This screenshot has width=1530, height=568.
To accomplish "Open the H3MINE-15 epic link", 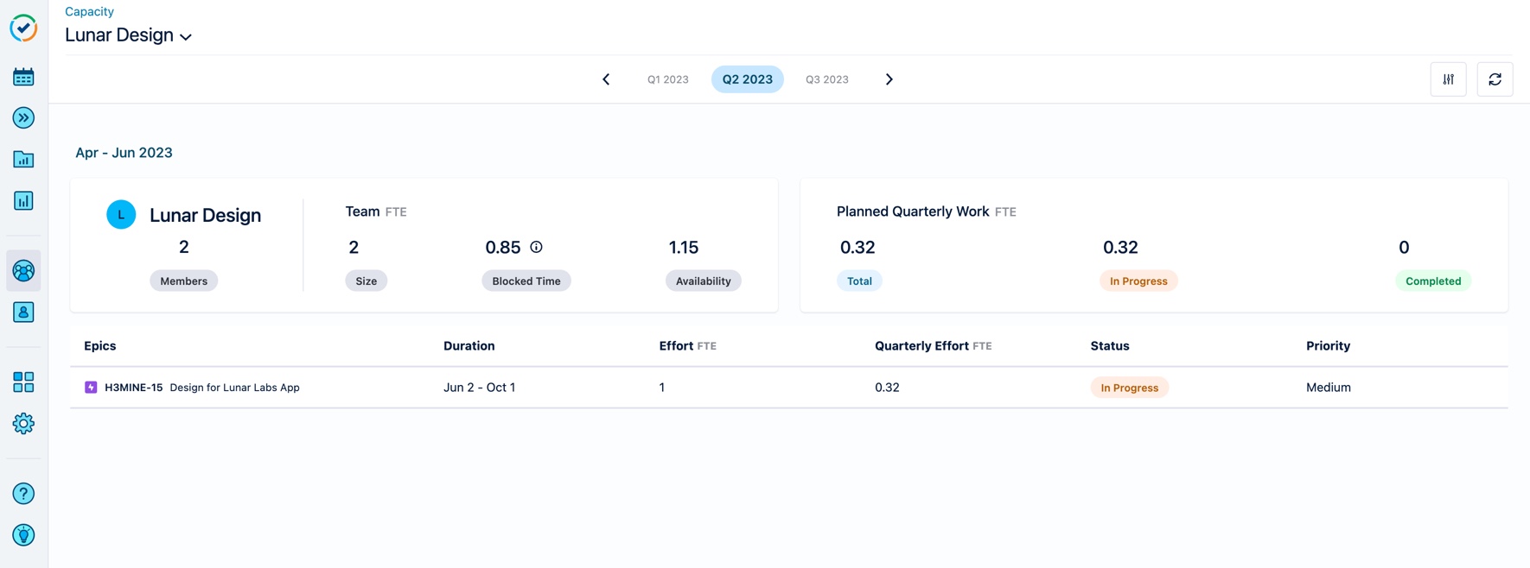I will pos(133,388).
